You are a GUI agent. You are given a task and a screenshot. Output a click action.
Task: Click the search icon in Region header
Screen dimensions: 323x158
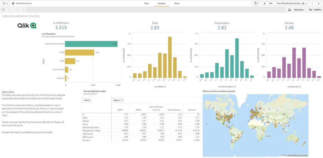pos(121,100)
